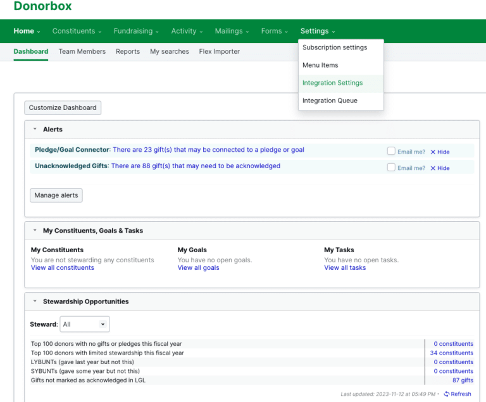
Task: Open the Activity dropdown menu
Action: pos(187,31)
